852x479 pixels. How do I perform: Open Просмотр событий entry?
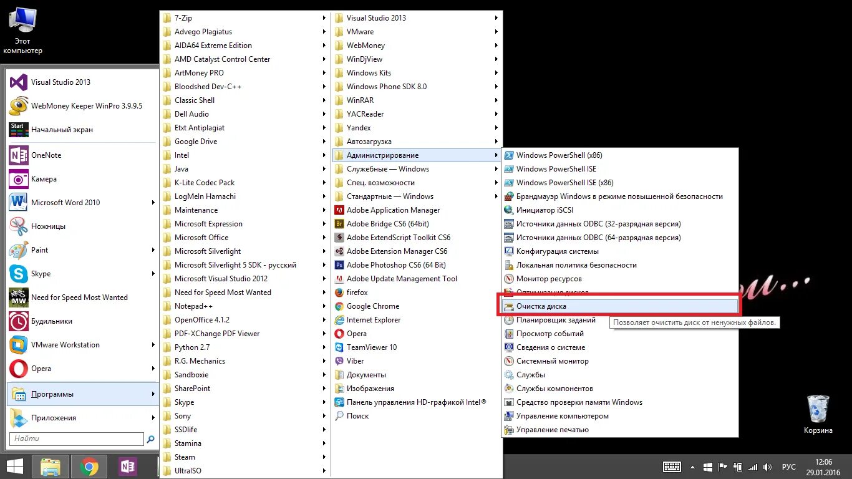620,334
